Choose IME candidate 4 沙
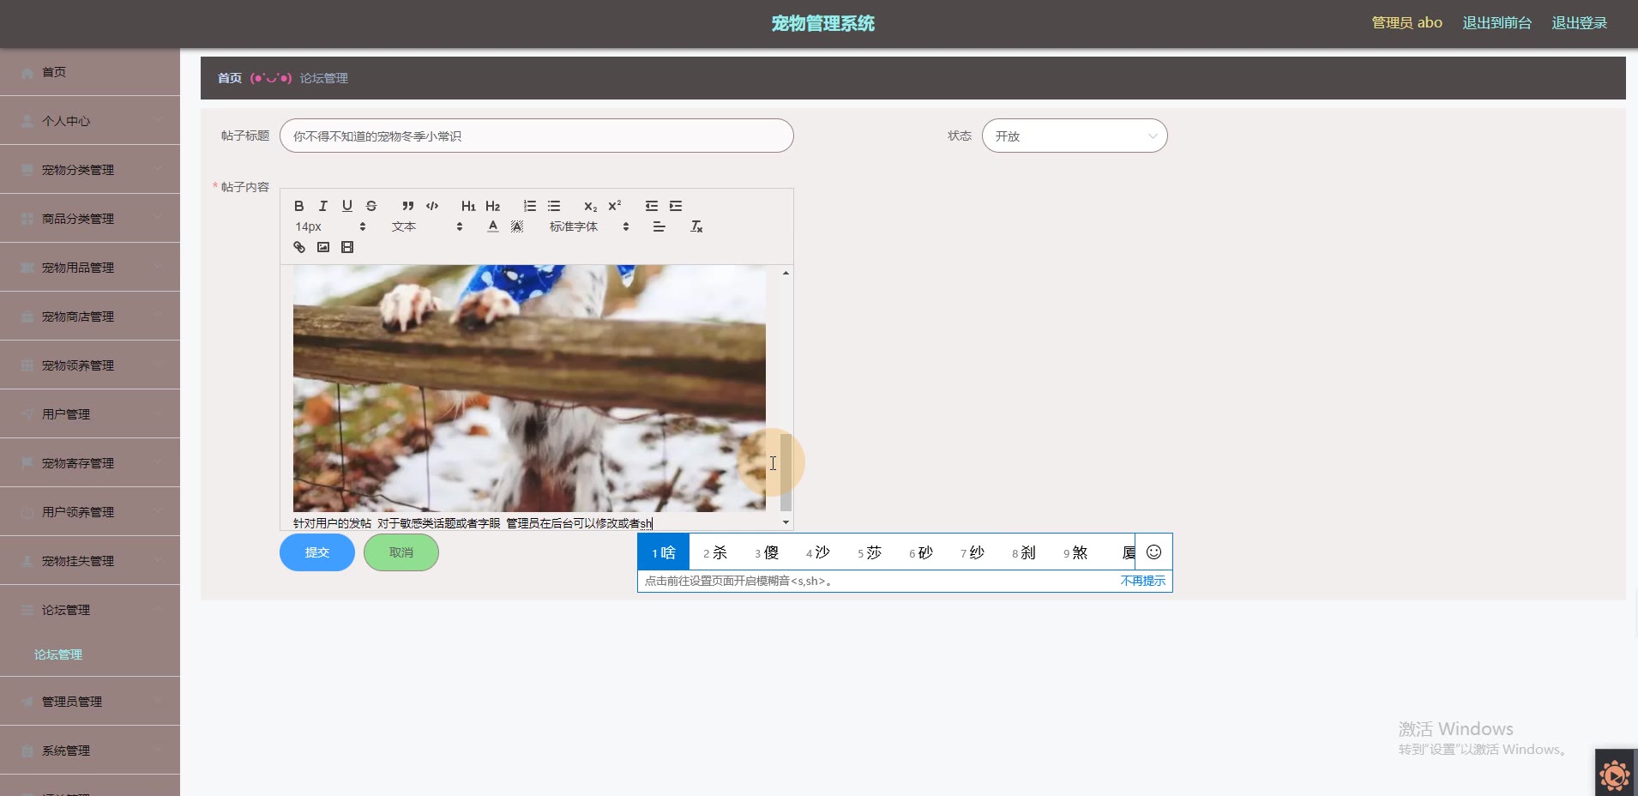Viewport: 1638px width, 796px height. (818, 552)
